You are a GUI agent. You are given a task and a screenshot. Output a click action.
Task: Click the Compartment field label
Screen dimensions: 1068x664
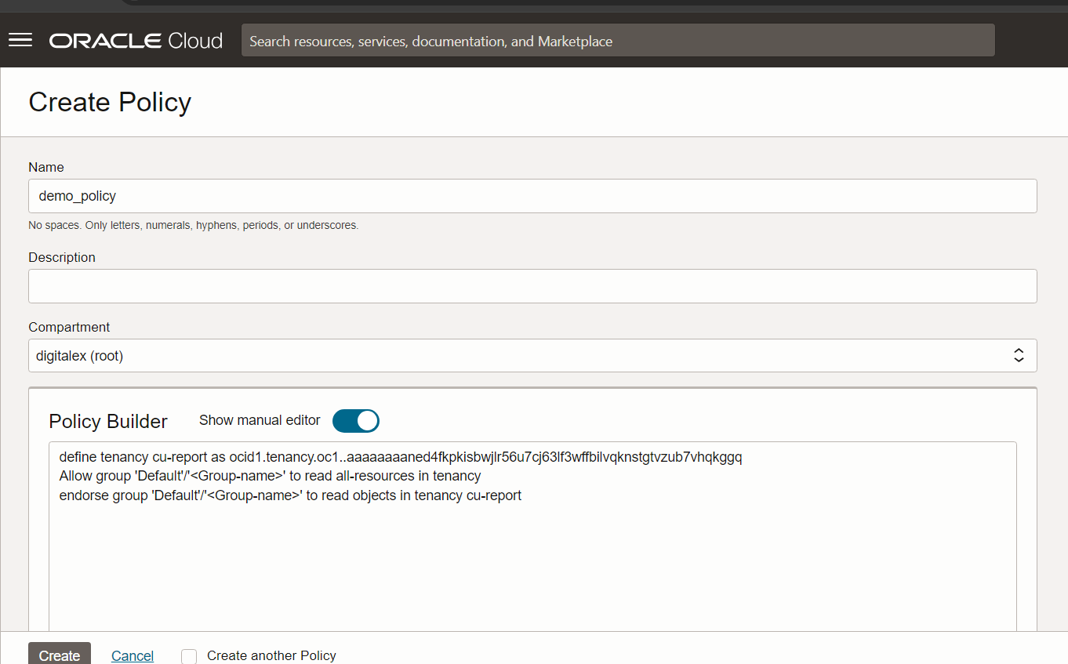[69, 327]
